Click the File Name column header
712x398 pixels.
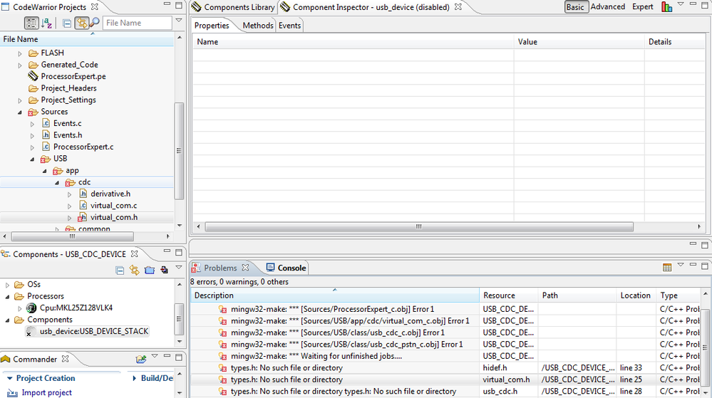tap(86, 39)
